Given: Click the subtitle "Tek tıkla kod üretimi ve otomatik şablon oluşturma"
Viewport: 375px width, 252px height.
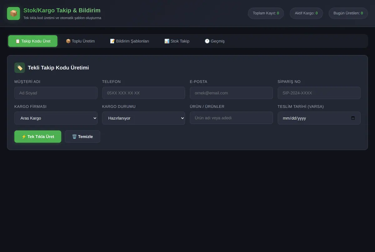Looking at the screenshot, I should coord(62,18).
